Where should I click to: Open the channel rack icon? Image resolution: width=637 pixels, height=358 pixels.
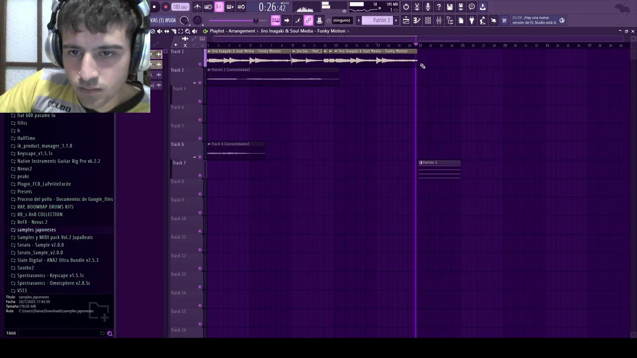(x=428, y=20)
